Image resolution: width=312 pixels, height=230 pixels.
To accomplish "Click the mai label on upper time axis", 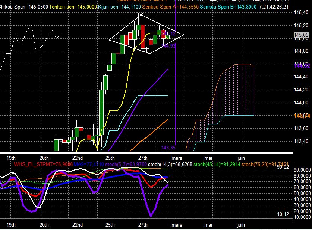I will (x=208, y=158).
